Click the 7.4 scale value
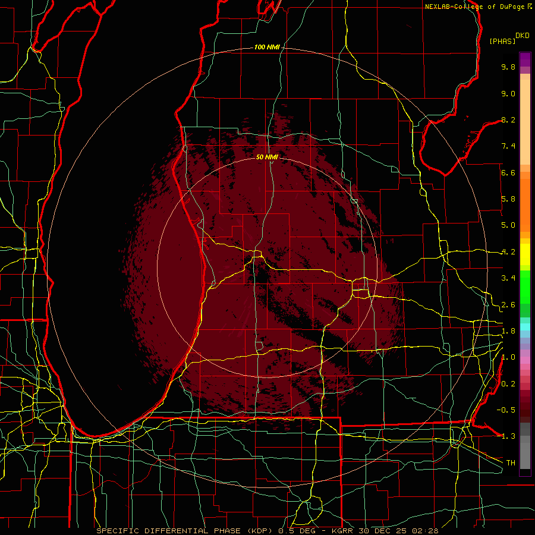 [508, 146]
